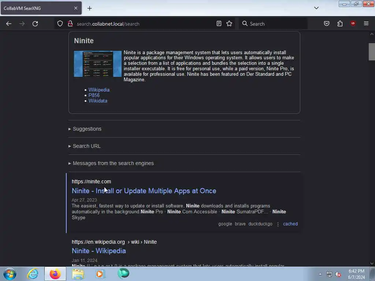Image resolution: width=375 pixels, height=281 pixels.
Task: Click the page scrollbar thumb
Action: (372, 52)
